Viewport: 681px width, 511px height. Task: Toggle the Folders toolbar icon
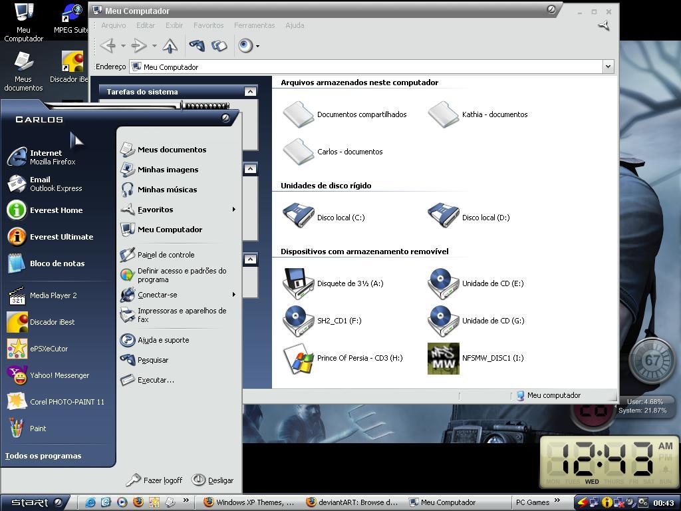[219, 46]
